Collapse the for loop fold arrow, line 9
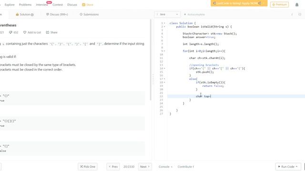The image size is (305, 171). tap(164, 51)
